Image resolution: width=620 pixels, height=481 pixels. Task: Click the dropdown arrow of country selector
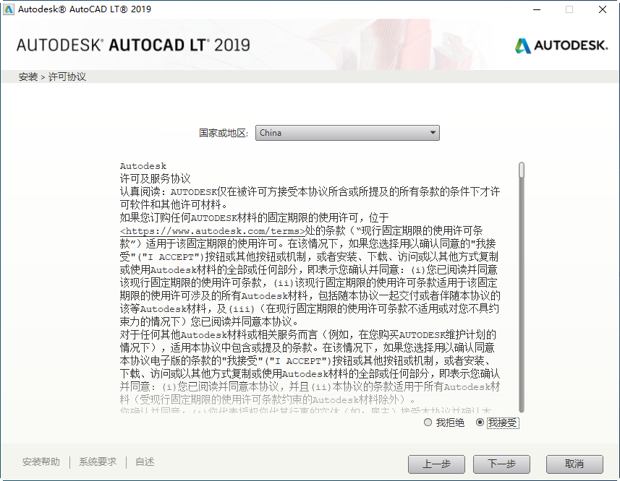433,133
